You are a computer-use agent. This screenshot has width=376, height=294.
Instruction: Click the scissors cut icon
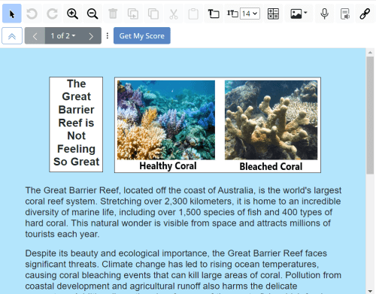tap(173, 14)
